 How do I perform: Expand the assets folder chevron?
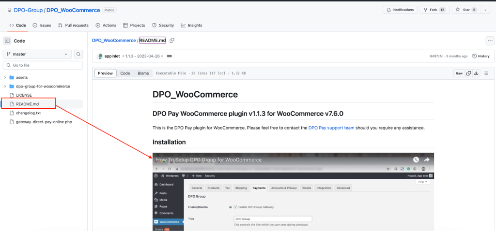tap(5, 77)
